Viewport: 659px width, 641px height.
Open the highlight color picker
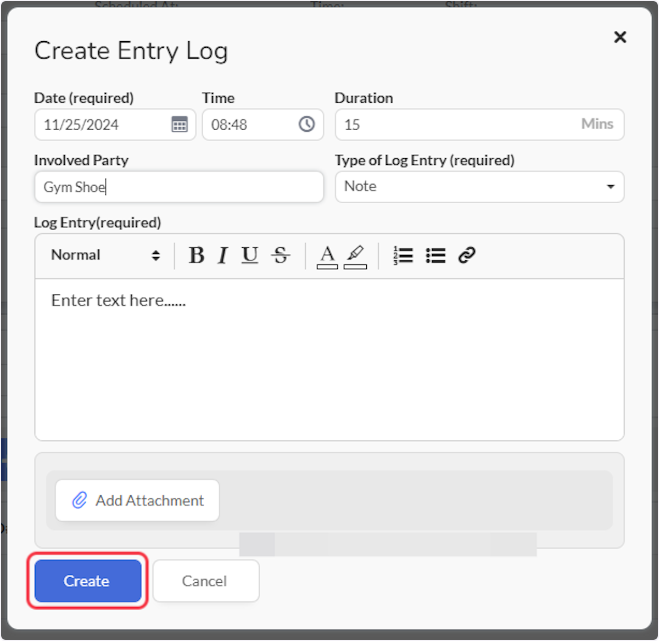tap(355, 257)
